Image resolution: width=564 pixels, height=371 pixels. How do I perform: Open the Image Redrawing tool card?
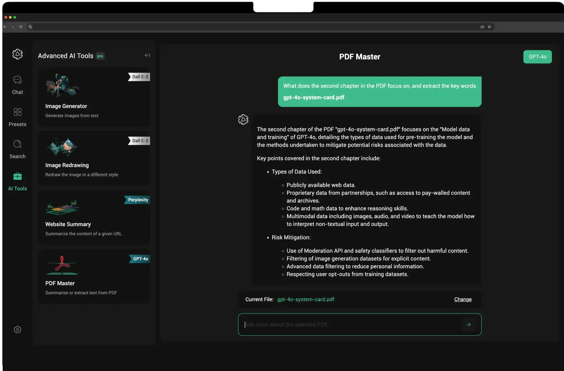(94, 158)
